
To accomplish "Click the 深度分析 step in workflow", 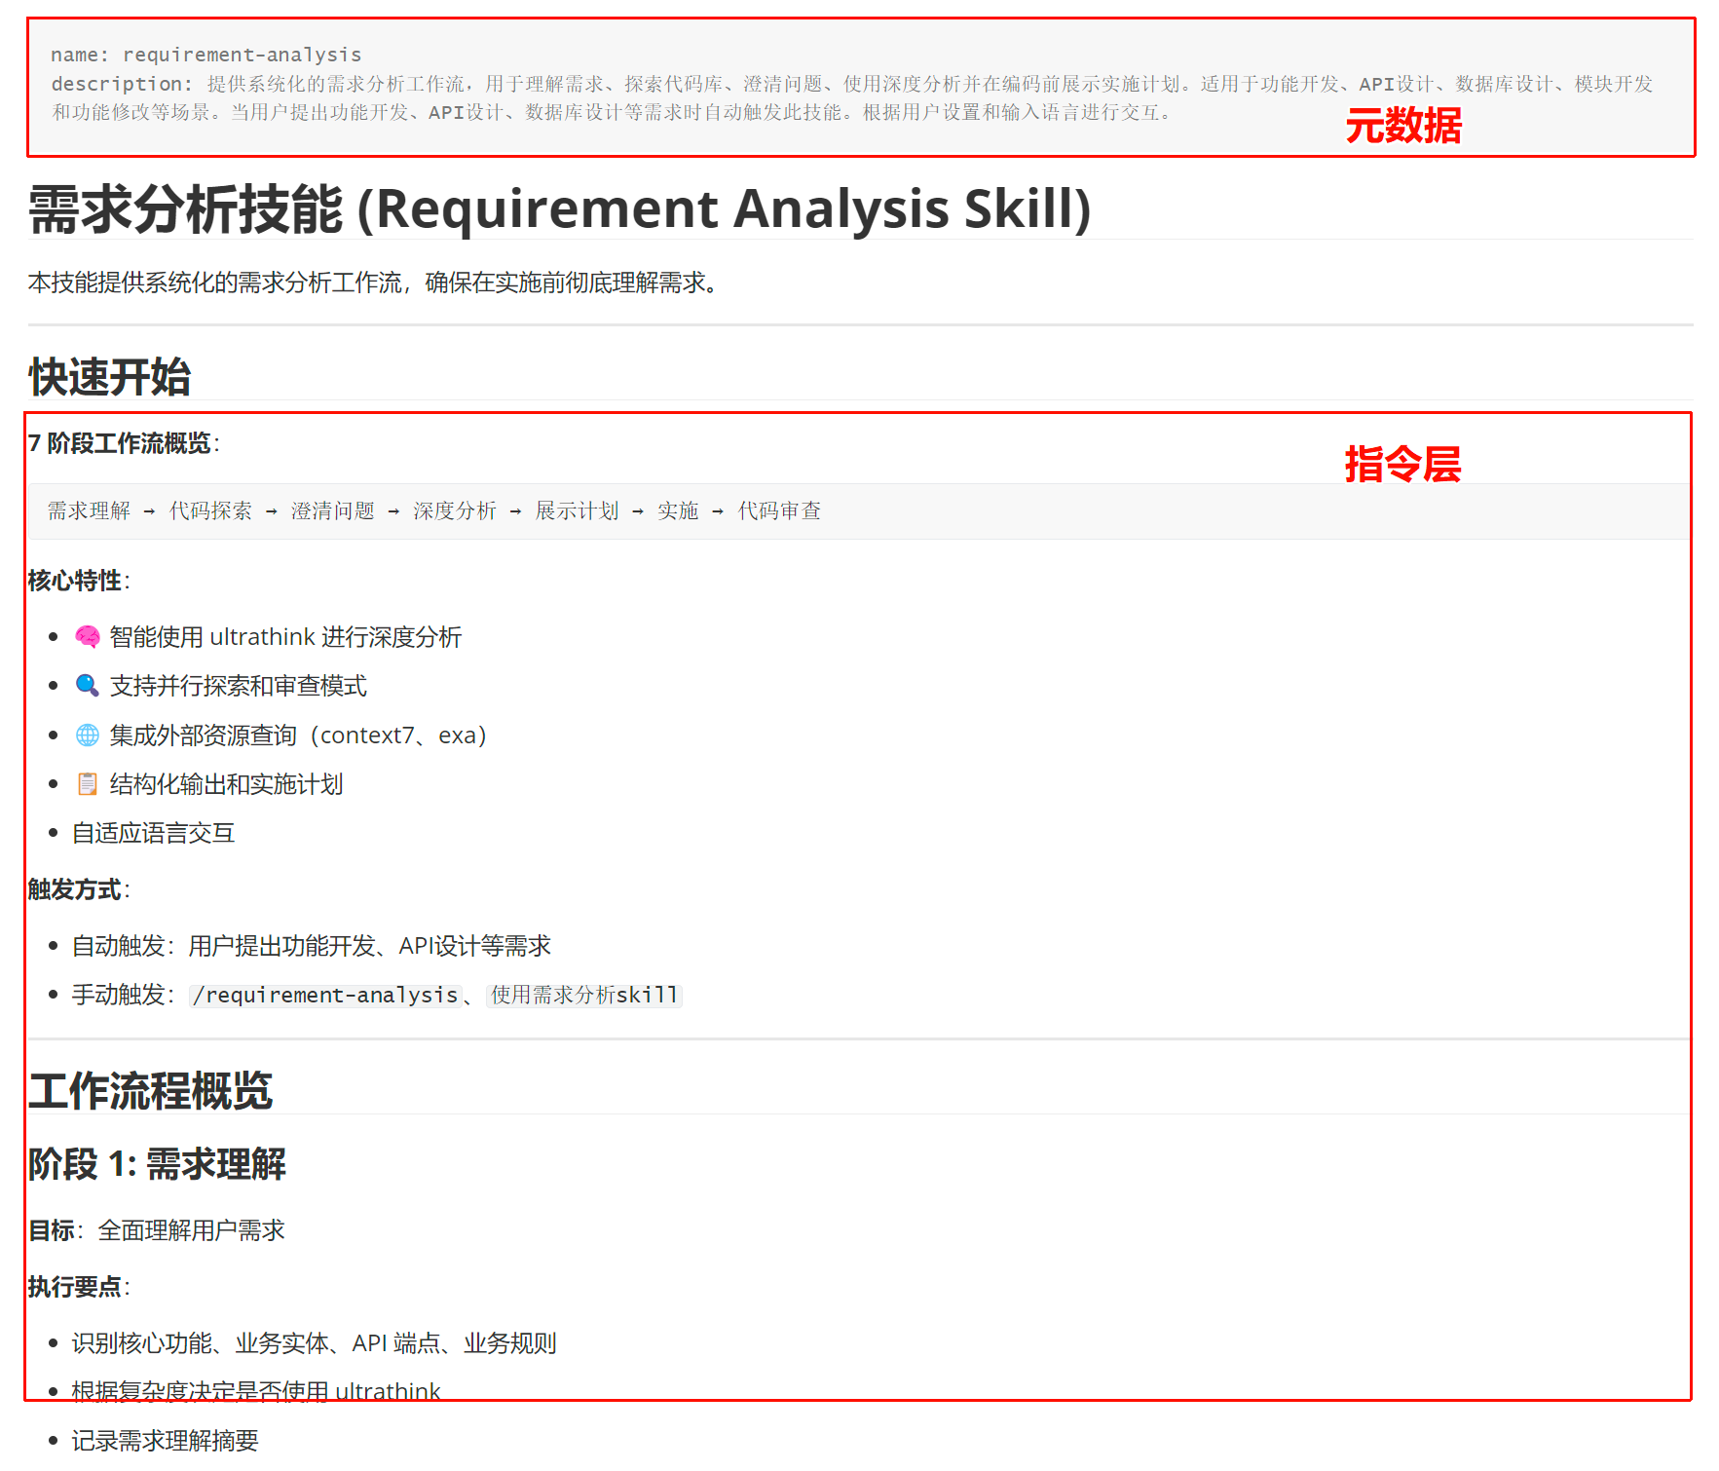I will click(x=454, y=511).
